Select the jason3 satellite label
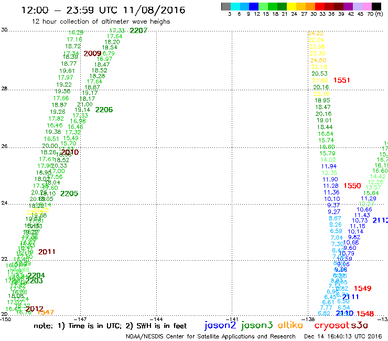 coord(257,325)
